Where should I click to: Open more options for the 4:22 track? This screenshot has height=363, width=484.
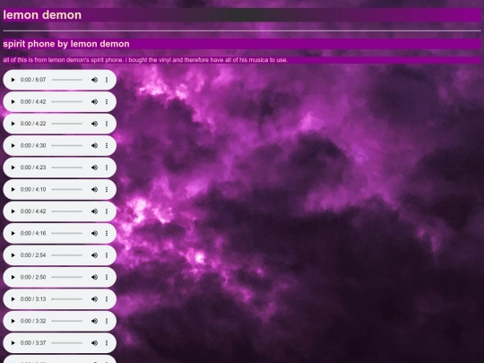tap(107, 124)
